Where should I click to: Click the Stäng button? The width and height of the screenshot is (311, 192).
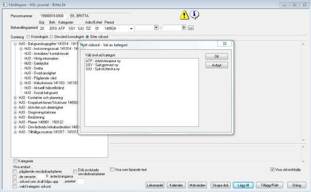297,185
